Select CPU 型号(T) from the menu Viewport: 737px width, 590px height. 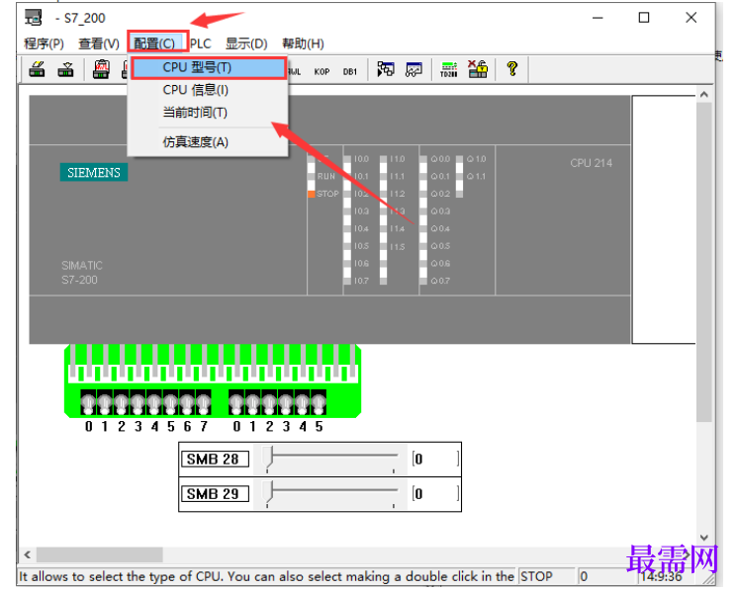(x=209, y=67)
